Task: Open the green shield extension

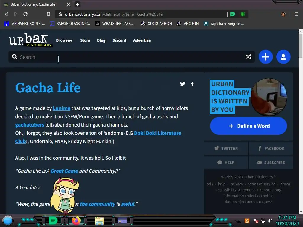Action: point(243,14)
